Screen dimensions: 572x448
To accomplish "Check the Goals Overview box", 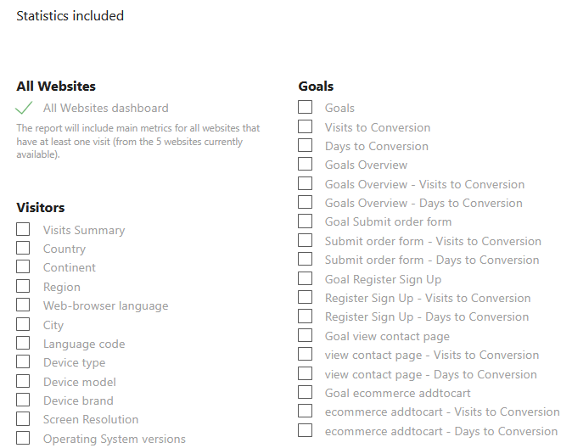I will click(x=306, y=165).
